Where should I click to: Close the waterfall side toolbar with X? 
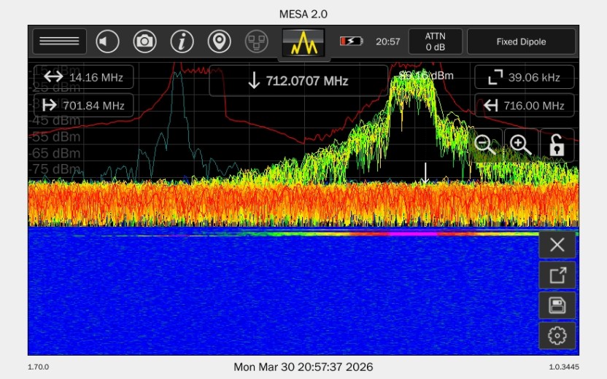click(557, 245)
